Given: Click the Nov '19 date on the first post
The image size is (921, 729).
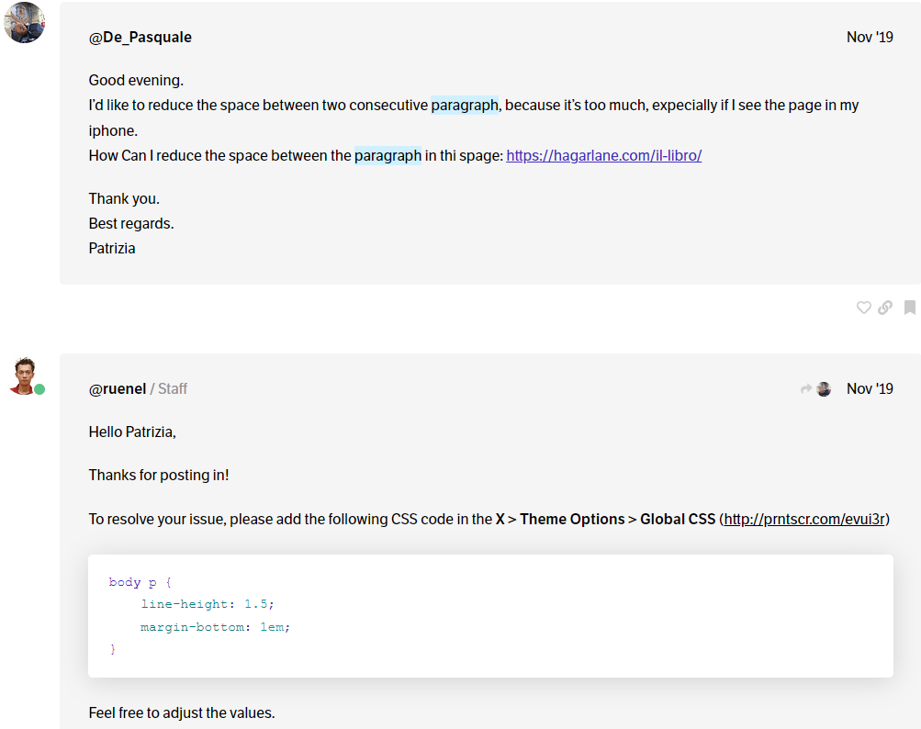Looking at the screenshot, I should tap(869, 37).
